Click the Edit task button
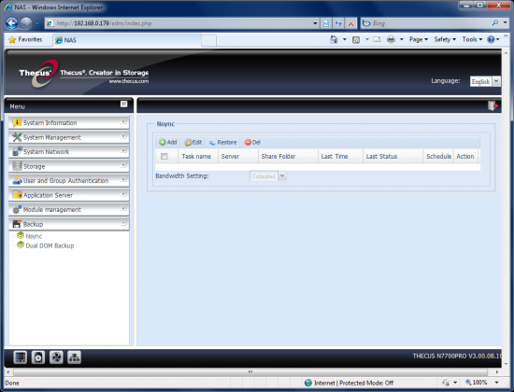514x392 pixels. [193, 142]
